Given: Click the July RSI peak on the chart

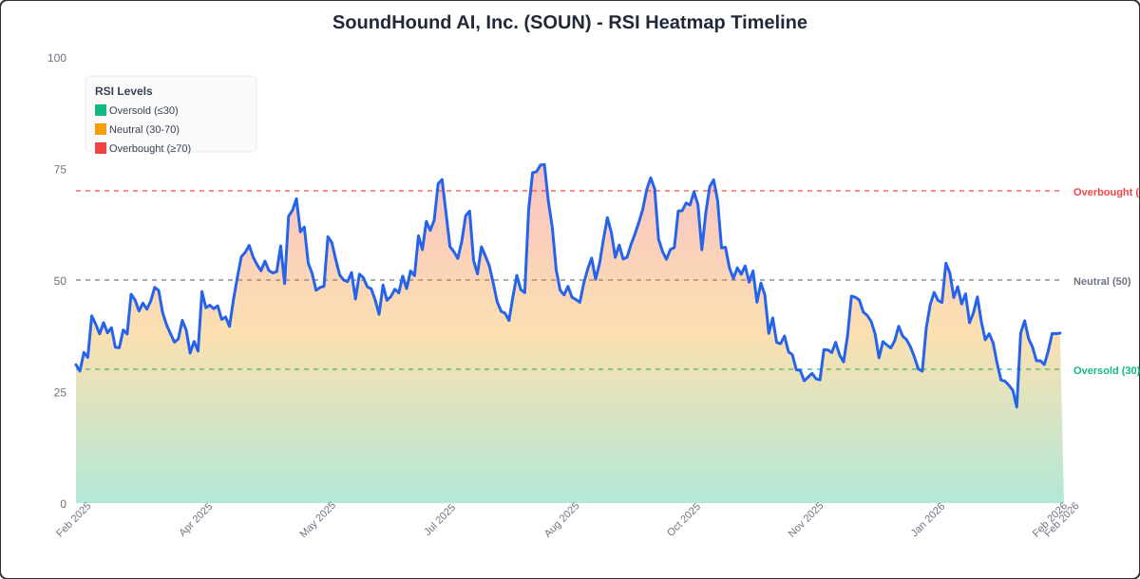Looking at the screenshot, I should tap(440, 180).
